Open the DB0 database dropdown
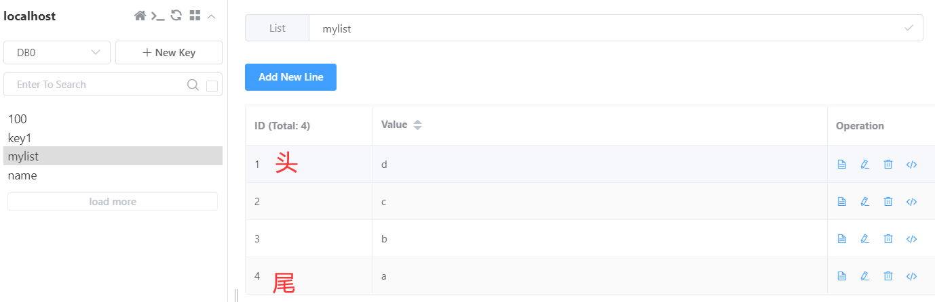This screenshot has width=935, height=302. (57, 52)
